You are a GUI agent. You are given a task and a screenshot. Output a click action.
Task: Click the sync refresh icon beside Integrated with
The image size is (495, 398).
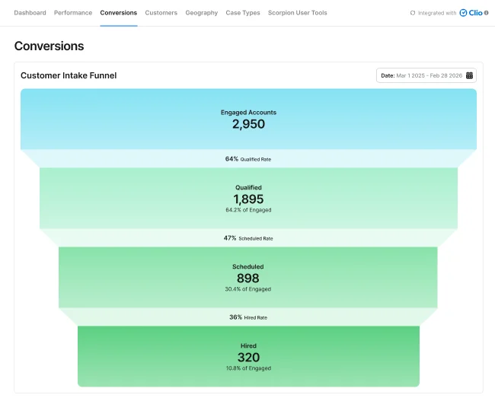click(413, 13)
